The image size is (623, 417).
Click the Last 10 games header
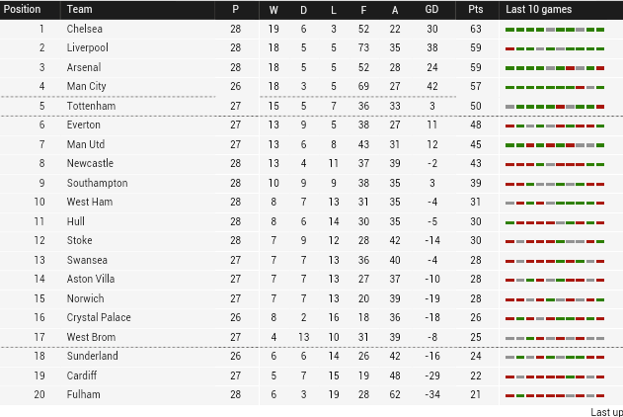(x=538, y=9)
